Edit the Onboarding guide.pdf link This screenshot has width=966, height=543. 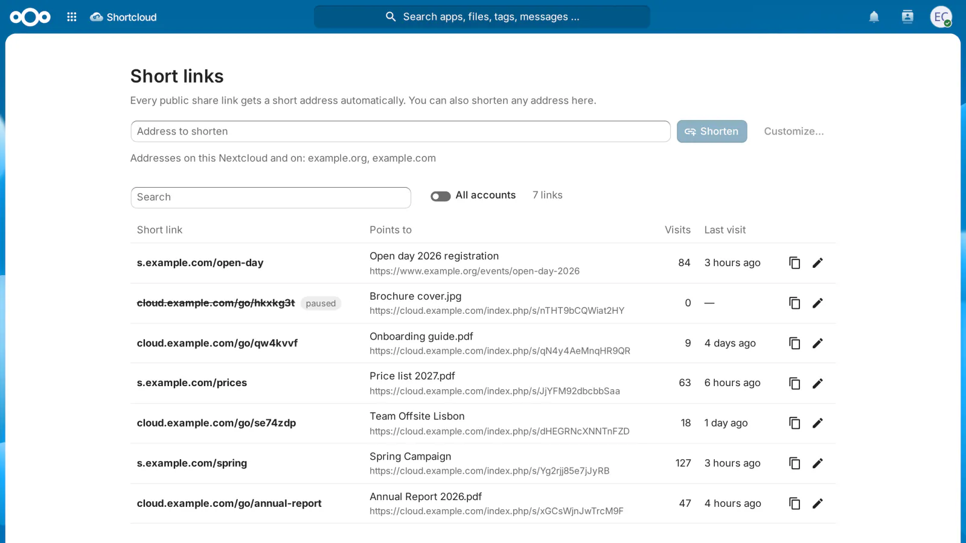point(817,343)
